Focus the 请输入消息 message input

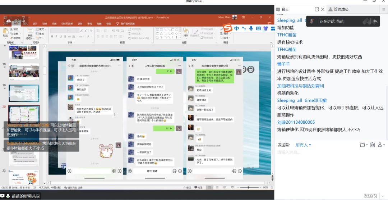(x=331, y=170)
